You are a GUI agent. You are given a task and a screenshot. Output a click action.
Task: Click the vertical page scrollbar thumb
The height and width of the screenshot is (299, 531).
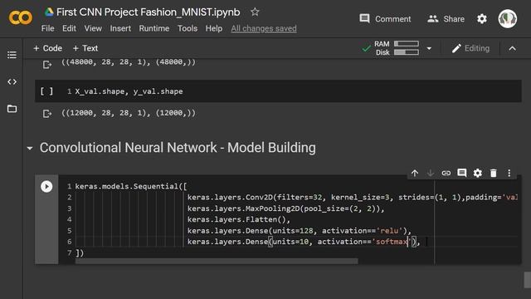(528, 281)
